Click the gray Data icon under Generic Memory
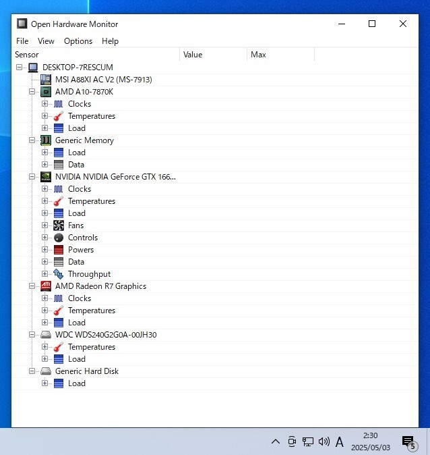The image size is (430, 455). click(x=59, y=165)
